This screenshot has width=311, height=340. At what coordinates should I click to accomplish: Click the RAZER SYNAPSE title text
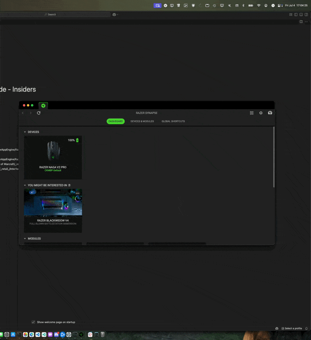[x=146, y=113]
